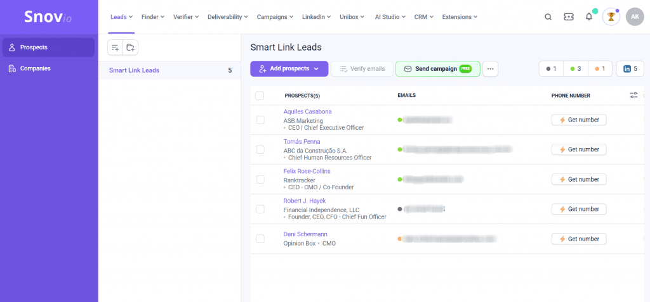Viewport: 650px width, 302px height.
Task: Open the notifications bell
Action: pos(588,17)
